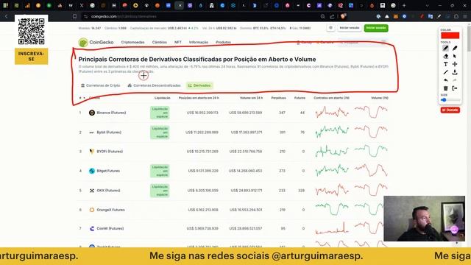Select the straight line tool
The image size is (471, 265).
click(x=445, y=72)
